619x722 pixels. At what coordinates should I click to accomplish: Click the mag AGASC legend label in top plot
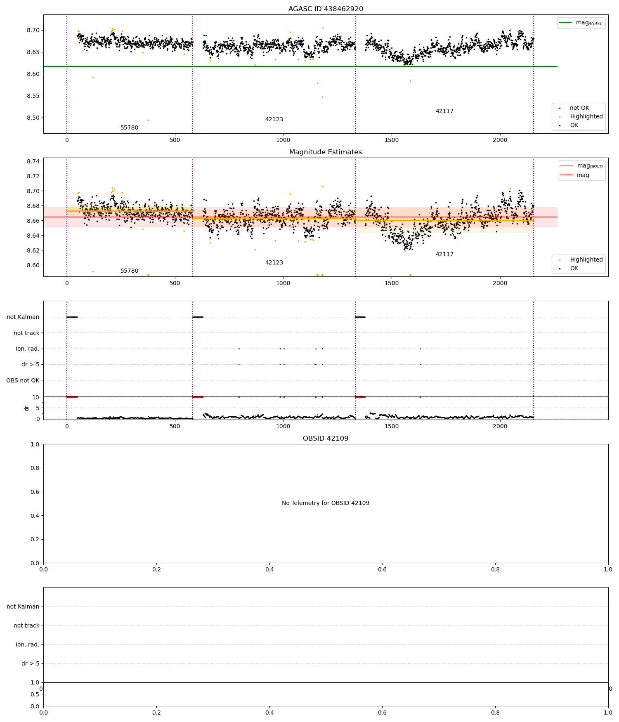pos(589,23)
